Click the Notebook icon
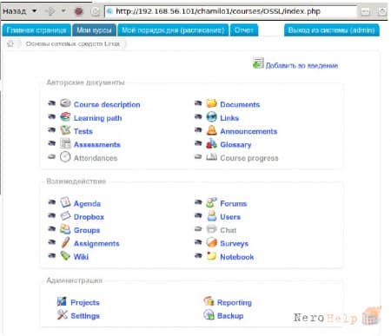This screenshot has height=336, width=391. point(211,256)
